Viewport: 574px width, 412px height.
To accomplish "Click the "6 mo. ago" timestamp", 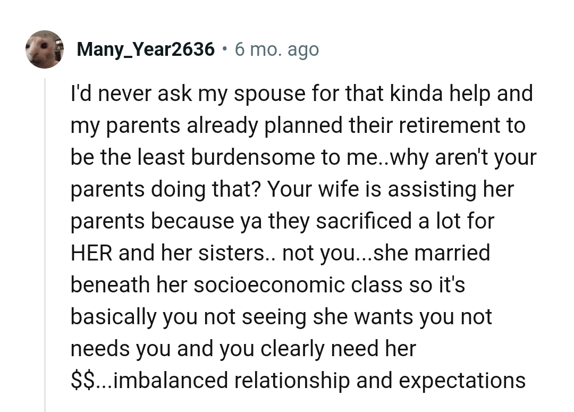I will pyautogui.click(x=276, y=50).
